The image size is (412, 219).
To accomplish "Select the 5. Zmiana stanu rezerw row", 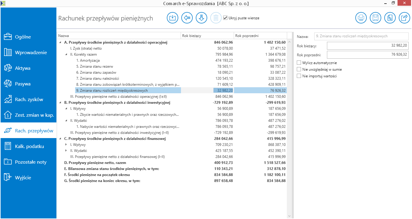I will (172, 66).
